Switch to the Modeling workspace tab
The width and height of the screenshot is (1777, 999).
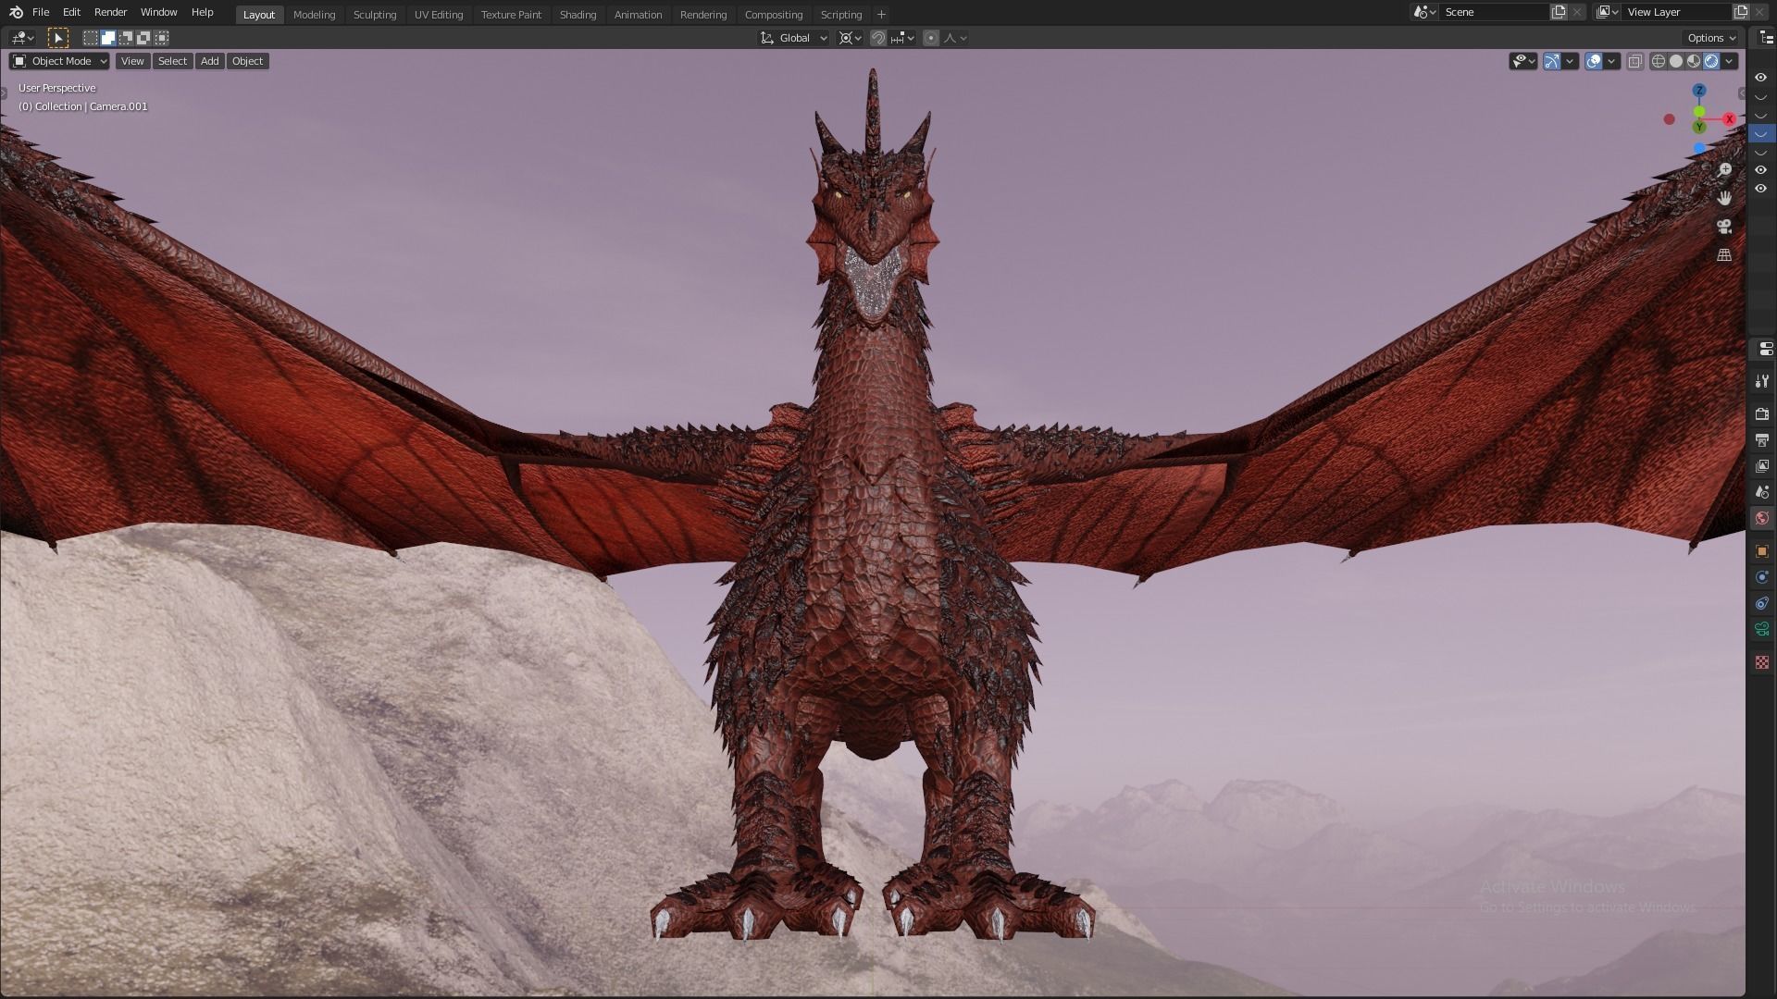pos(314,15)
